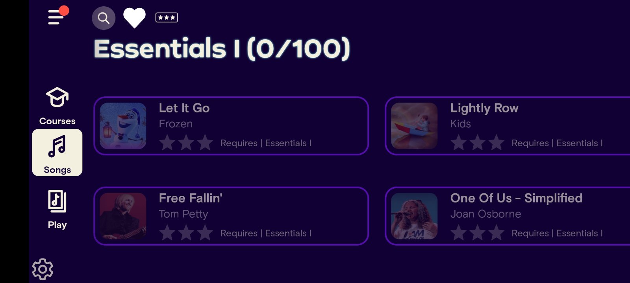Tap the search magnifier icon
This screenshot has width=630, height=283.
(104, 18)
